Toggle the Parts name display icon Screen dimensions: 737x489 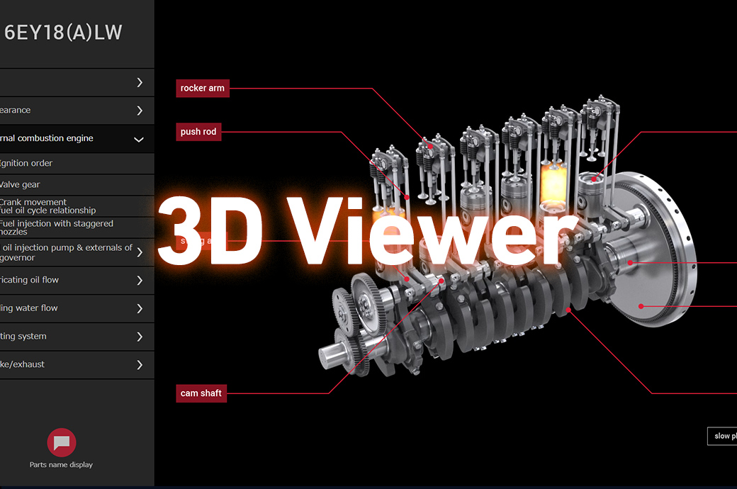tap(62, 443)
